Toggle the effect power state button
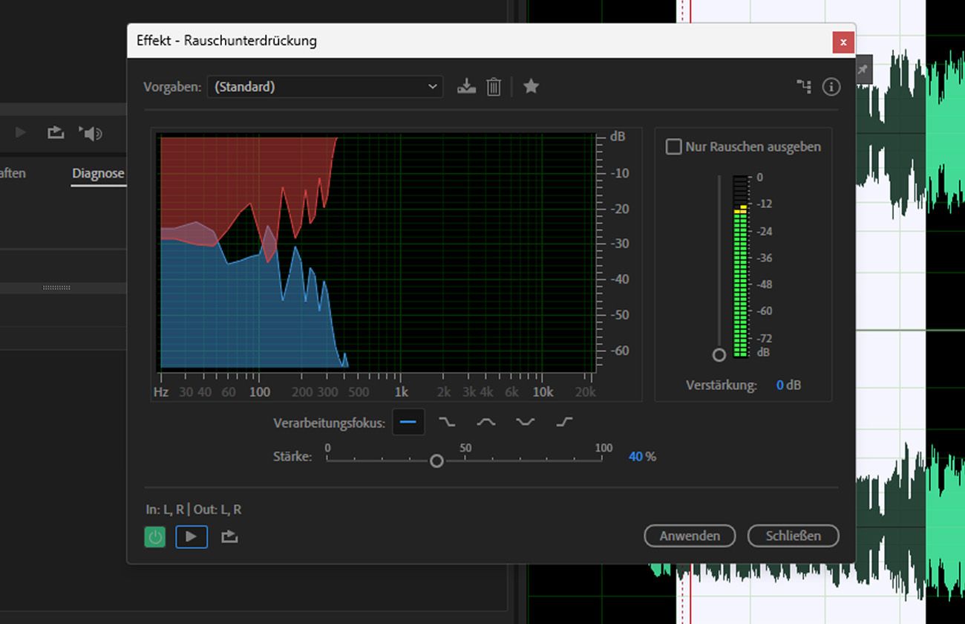Viewport: 965px width, 624px height. tap(155, 536)
